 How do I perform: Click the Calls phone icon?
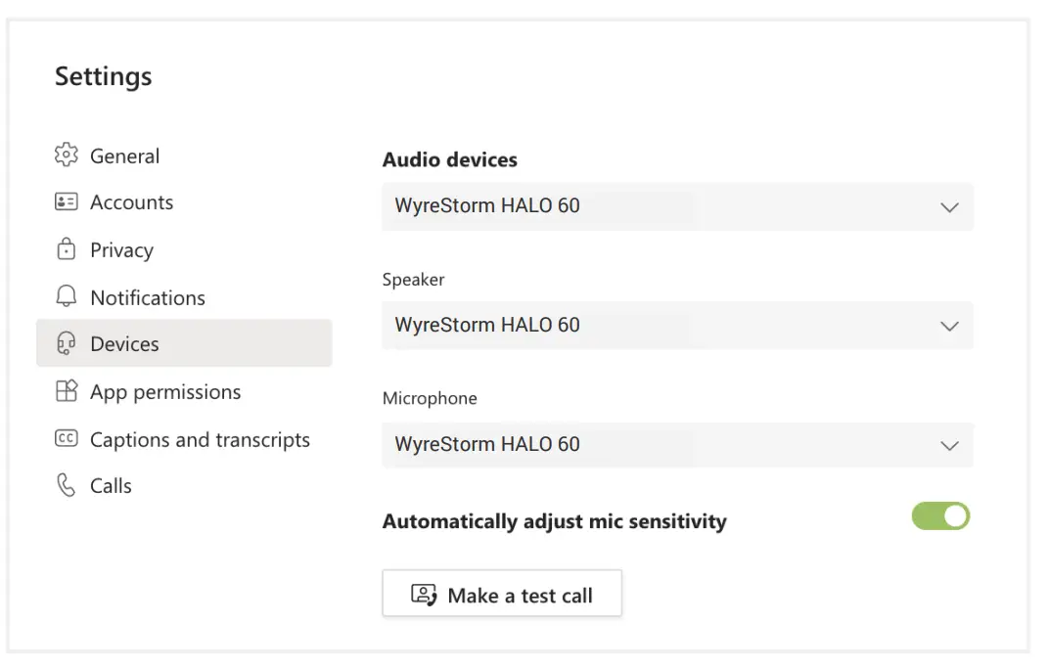(66, 486)
